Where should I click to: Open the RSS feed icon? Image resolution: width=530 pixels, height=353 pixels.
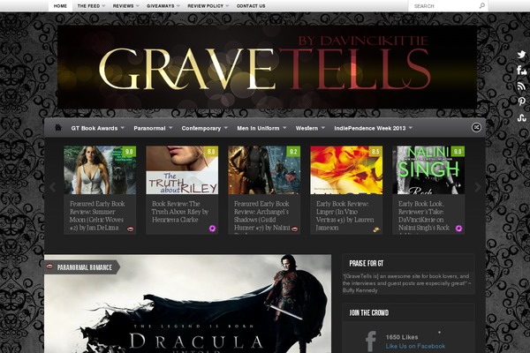click(521, 86)
